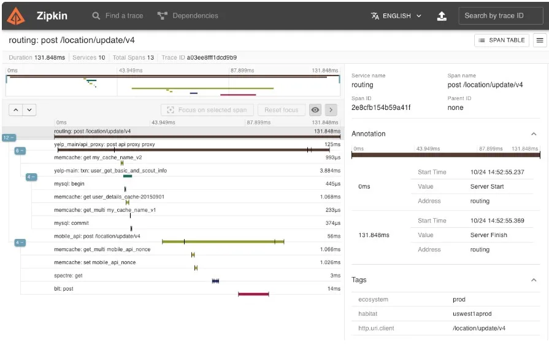Select the yelp_main/api_proxy span row
Screen dimensions: 549x352
(x=197, y=147)
